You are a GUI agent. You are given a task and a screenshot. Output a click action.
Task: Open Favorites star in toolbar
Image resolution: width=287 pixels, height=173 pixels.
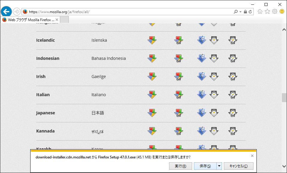coord(267,12)
